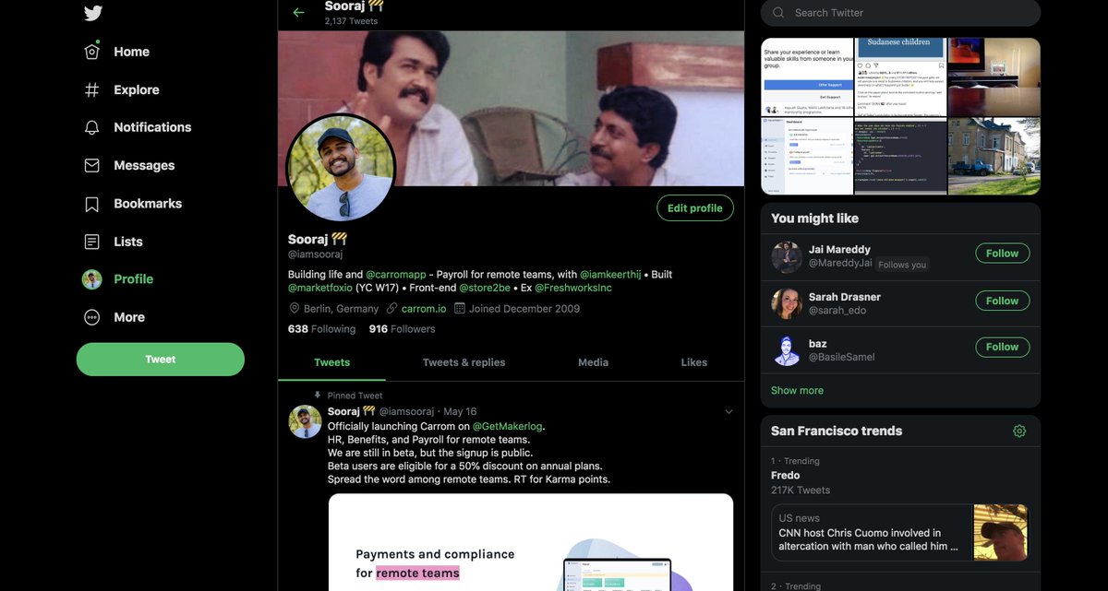Screen dimensions: 1108x591
Task: Click the Jai Mareddy name link
Action: (x=841, y=250)
